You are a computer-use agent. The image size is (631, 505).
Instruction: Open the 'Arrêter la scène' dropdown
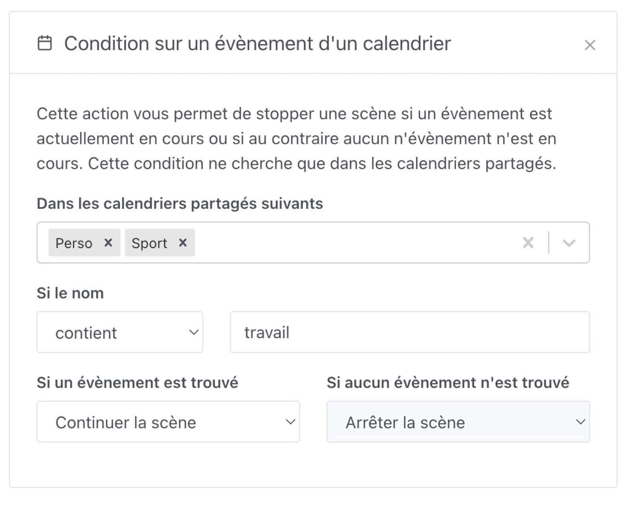click(x=457, y=422)
